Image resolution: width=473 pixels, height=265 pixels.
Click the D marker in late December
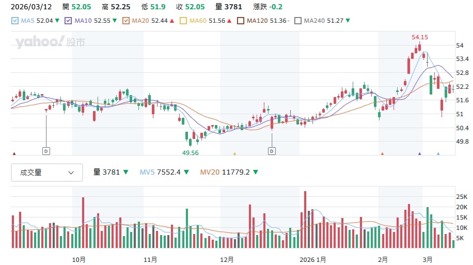[x=272, y=151]
